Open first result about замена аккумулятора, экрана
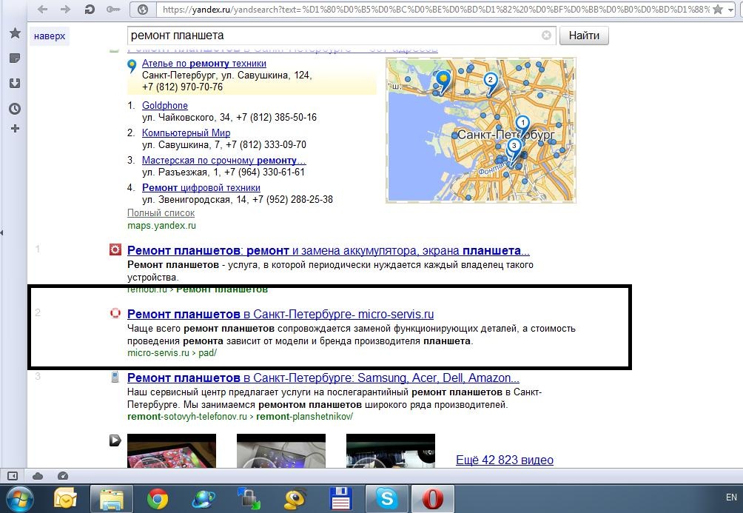 coord(329,251)
